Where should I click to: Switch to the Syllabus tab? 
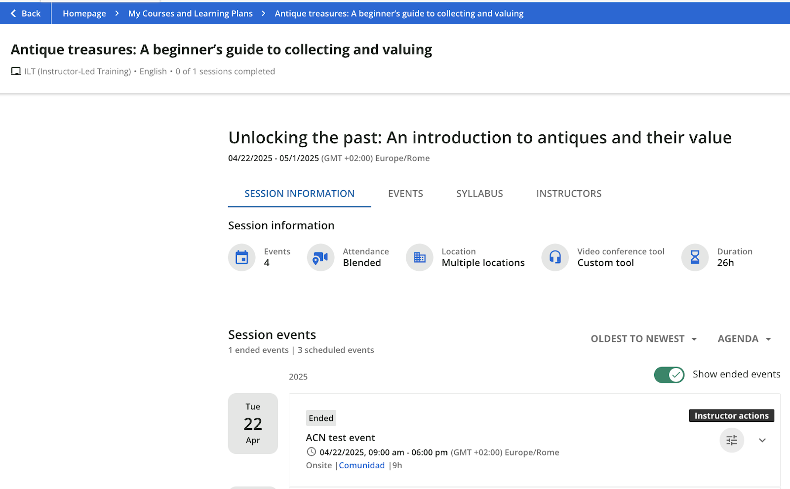(x=479, y=194)
